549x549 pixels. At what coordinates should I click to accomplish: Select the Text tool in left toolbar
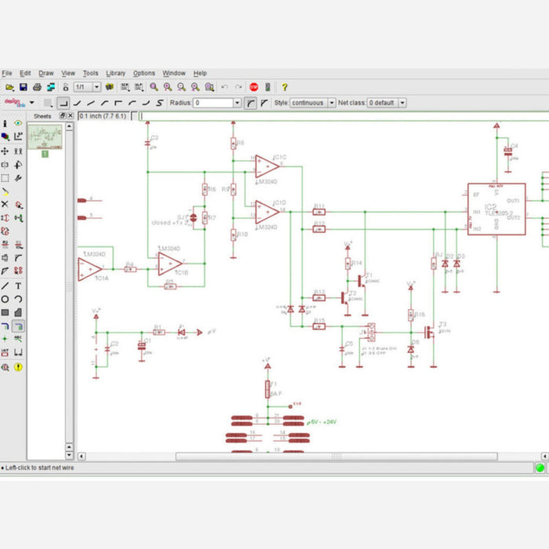click(x=18, y=286)
